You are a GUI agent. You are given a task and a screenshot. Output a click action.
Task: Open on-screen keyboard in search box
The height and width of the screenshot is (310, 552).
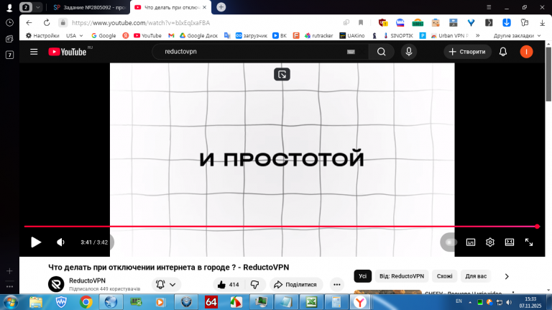tap(351, 52)
